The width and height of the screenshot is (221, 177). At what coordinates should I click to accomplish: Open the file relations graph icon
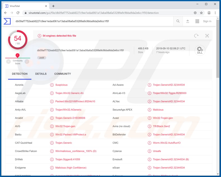point(207,36)
